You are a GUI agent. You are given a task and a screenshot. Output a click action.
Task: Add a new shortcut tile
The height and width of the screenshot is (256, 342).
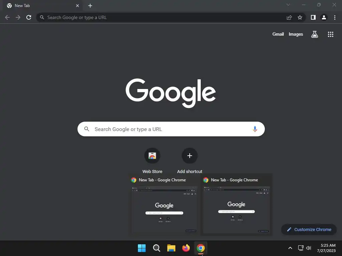[190, 161]
